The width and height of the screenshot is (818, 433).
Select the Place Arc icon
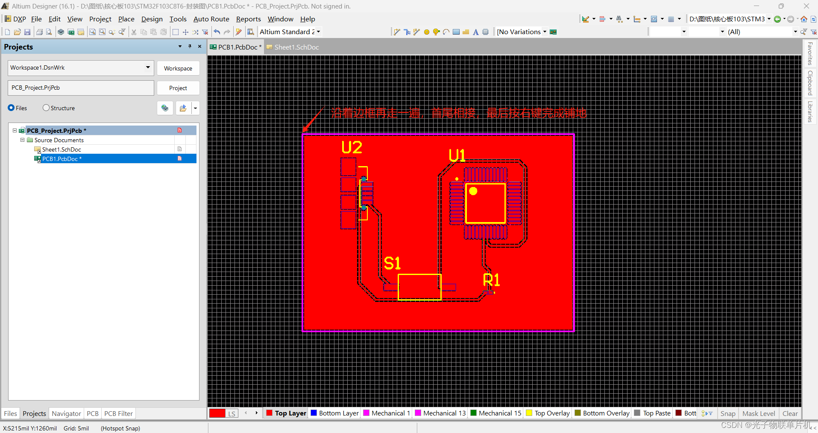coord(446,32)
